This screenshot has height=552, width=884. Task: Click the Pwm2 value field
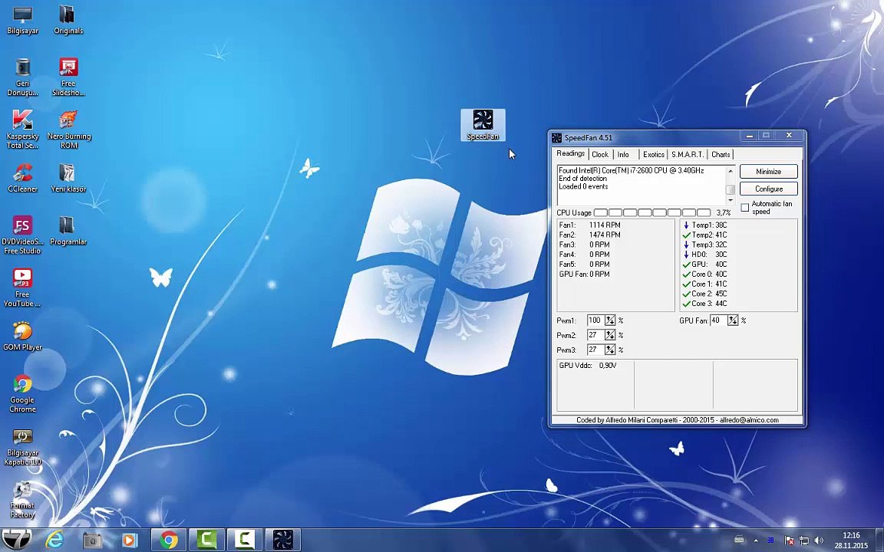[x=595, y=335]
